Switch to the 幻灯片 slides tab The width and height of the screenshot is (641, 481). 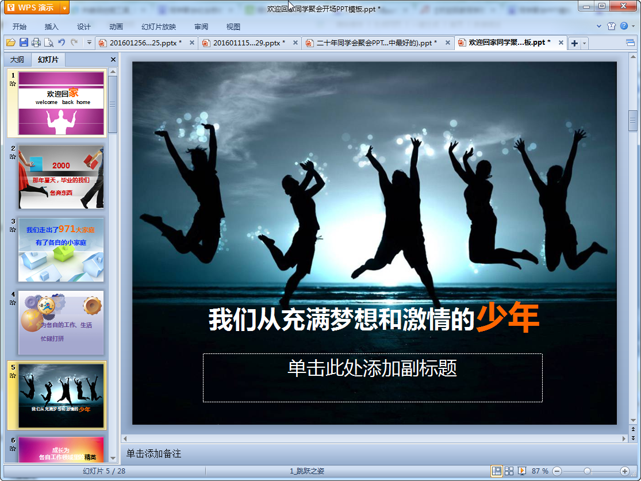48,60
